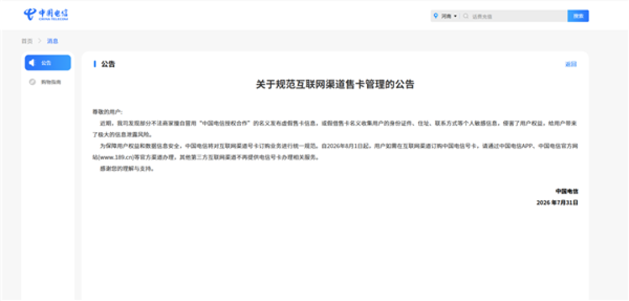The height and width of the screenshot is (301, 629).
Task: Click the blue 搜索 search button
Action: [x=578, y=16]
